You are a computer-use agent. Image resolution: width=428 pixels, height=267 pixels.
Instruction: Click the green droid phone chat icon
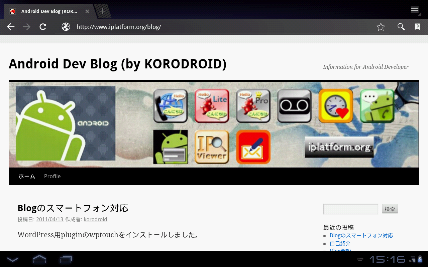[x=377, y=105]
